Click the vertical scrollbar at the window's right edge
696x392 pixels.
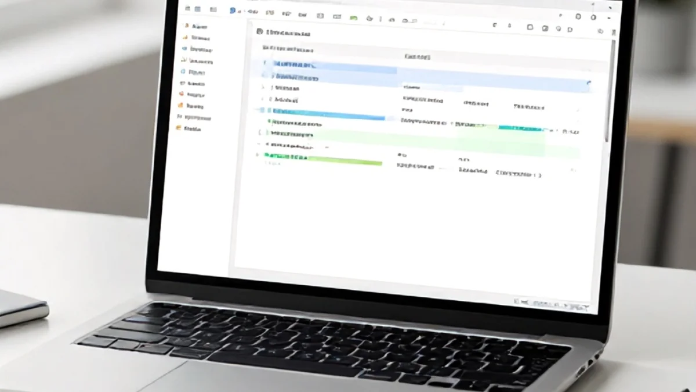tap(610, 90)
